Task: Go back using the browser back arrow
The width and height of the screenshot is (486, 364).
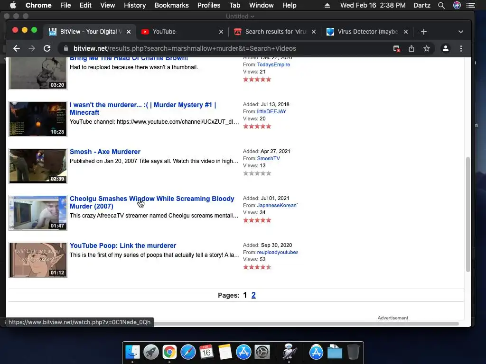Action: (17, 49)
